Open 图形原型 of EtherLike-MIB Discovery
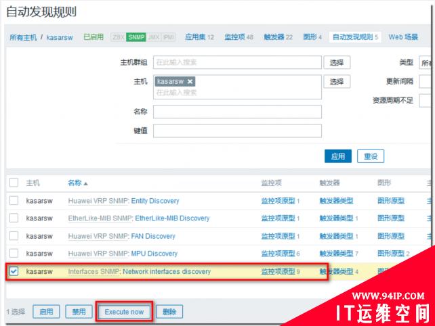This screenshot has width=435, height=326. tap(391, 218)
